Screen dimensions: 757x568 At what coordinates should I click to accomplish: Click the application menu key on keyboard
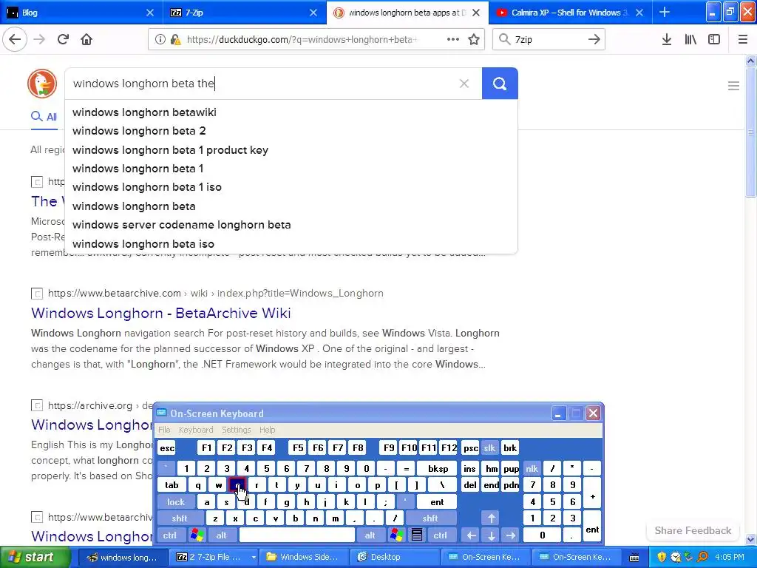[x=417, y=535]
